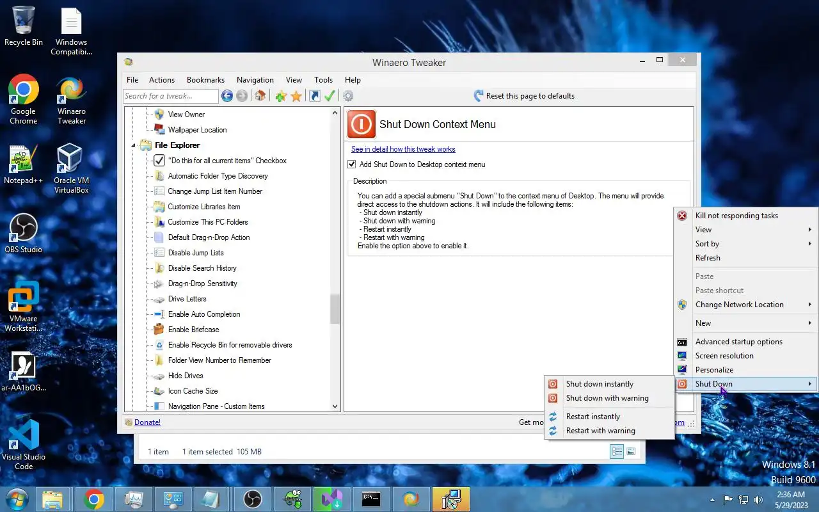The image size is (819, 512).
Task: Switch Explorer window to details view icon
Action: coord(617,452)
